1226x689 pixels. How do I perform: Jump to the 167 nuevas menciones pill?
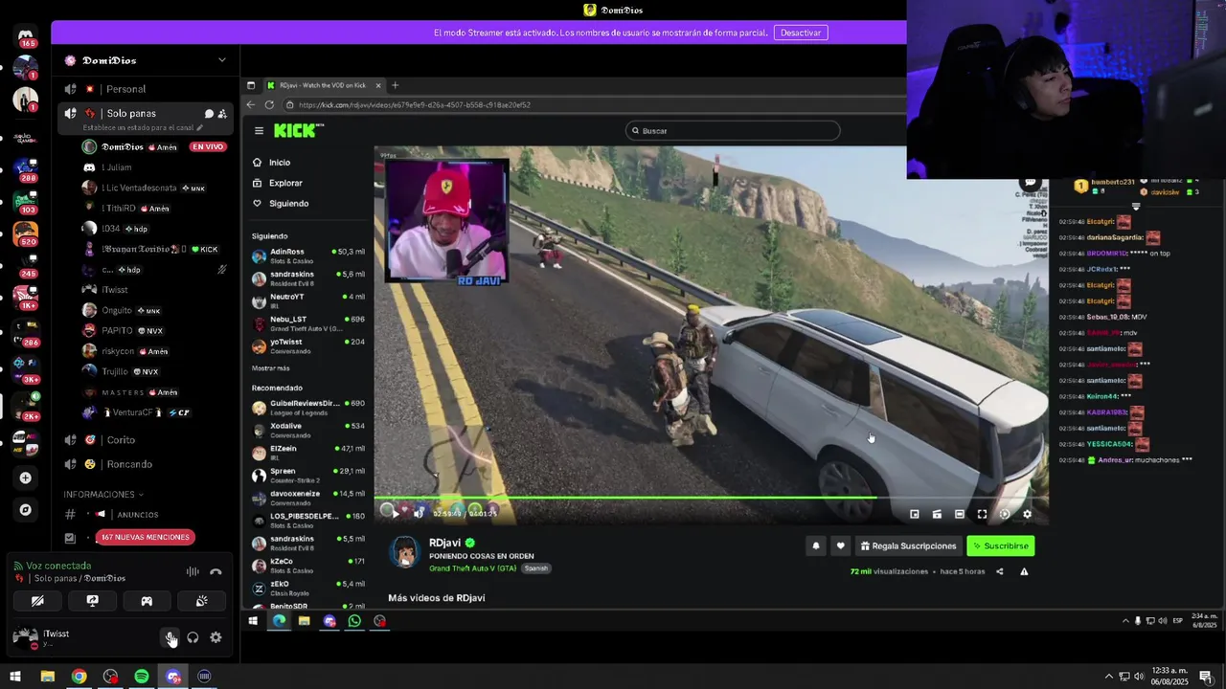[x=145, y=538]
